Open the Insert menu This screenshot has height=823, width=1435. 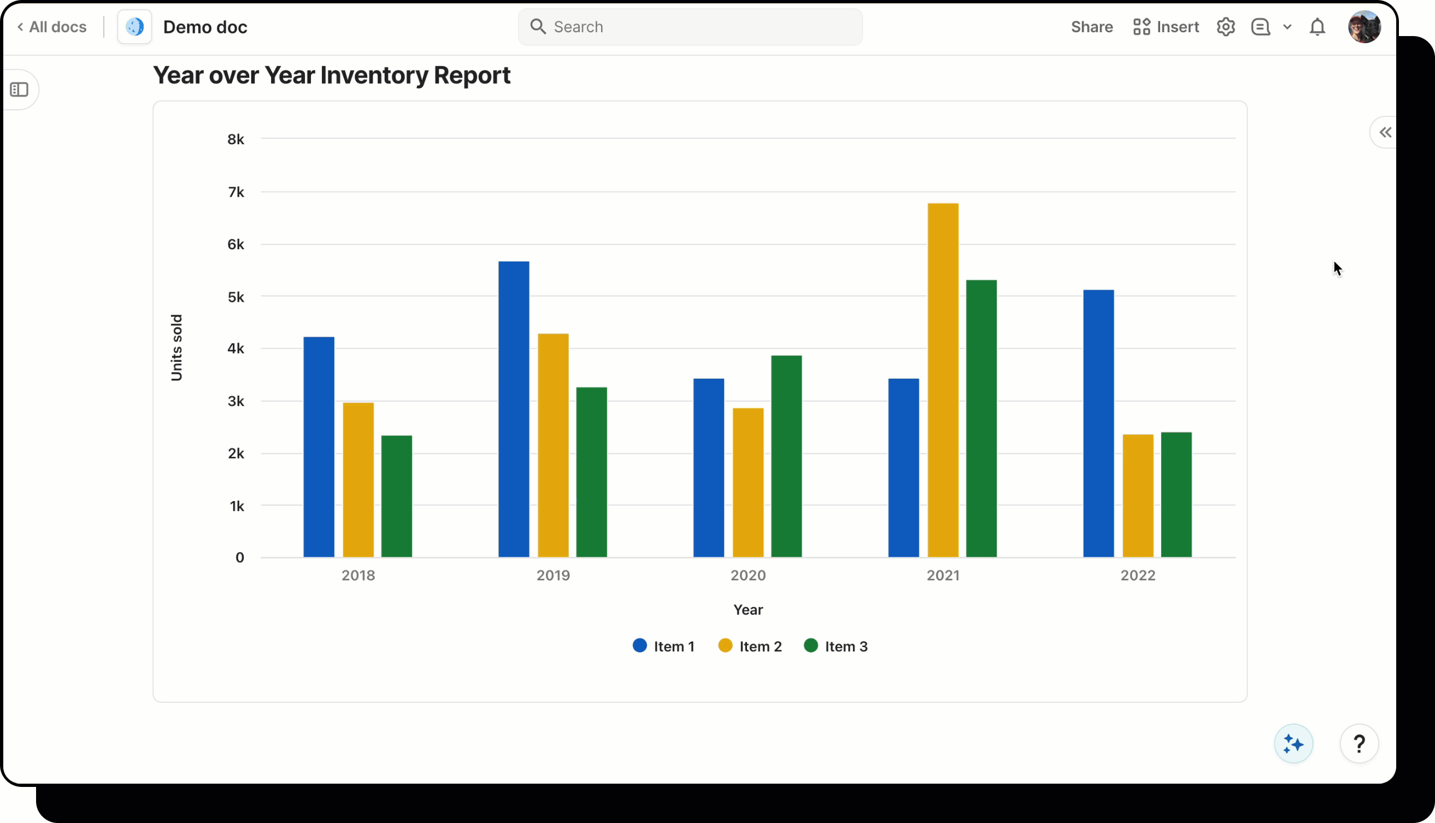tap(1166, 27)
